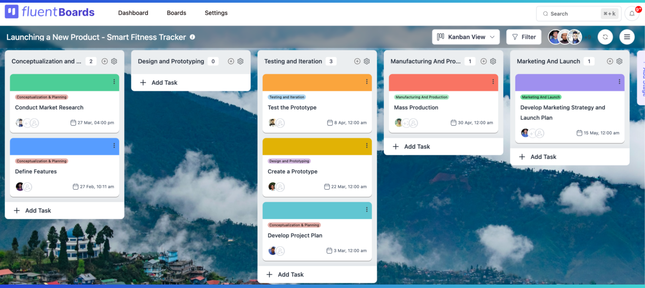
Task: Open settings gear for Marketing And Launch stage
Action: pyautogui.click(x=619, y=61)
